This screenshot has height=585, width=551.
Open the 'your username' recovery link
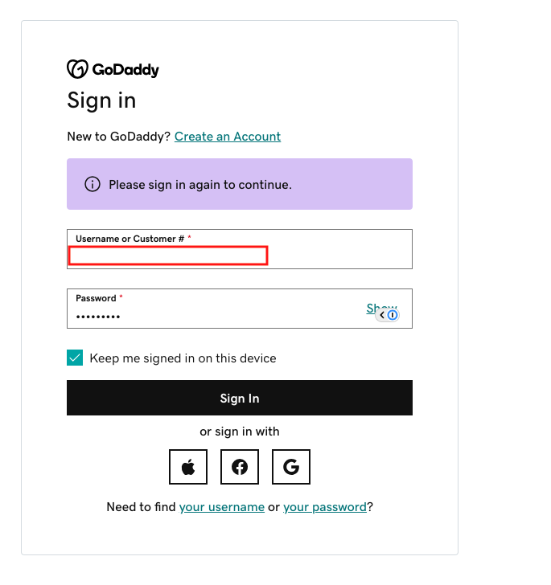click(x=222, y=507)
